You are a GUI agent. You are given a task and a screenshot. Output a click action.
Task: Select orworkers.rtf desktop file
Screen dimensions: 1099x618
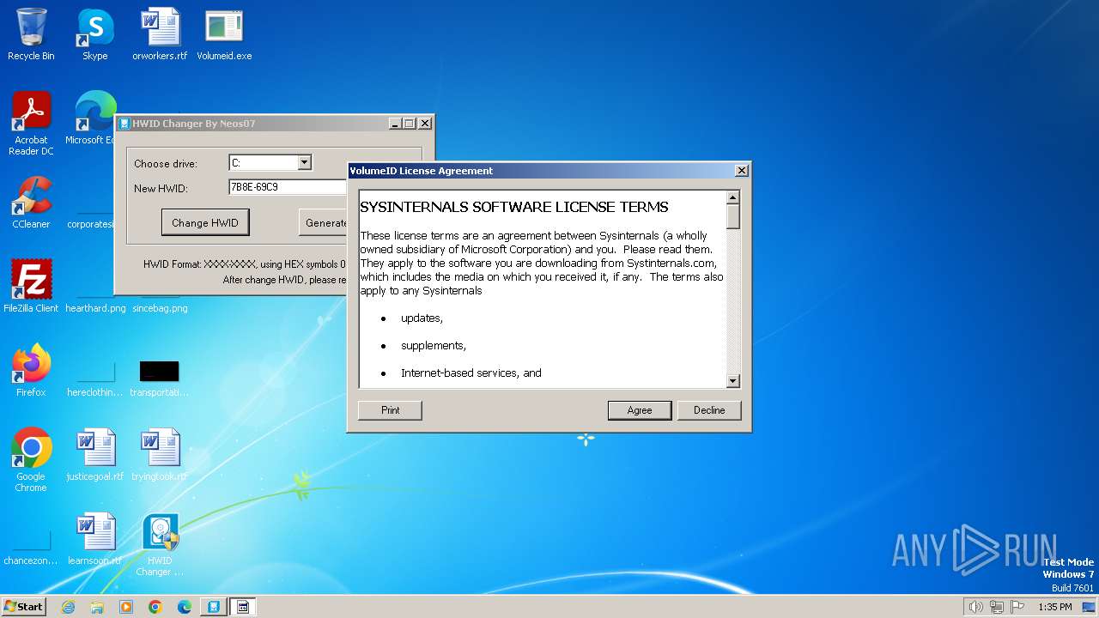(160, 34)
